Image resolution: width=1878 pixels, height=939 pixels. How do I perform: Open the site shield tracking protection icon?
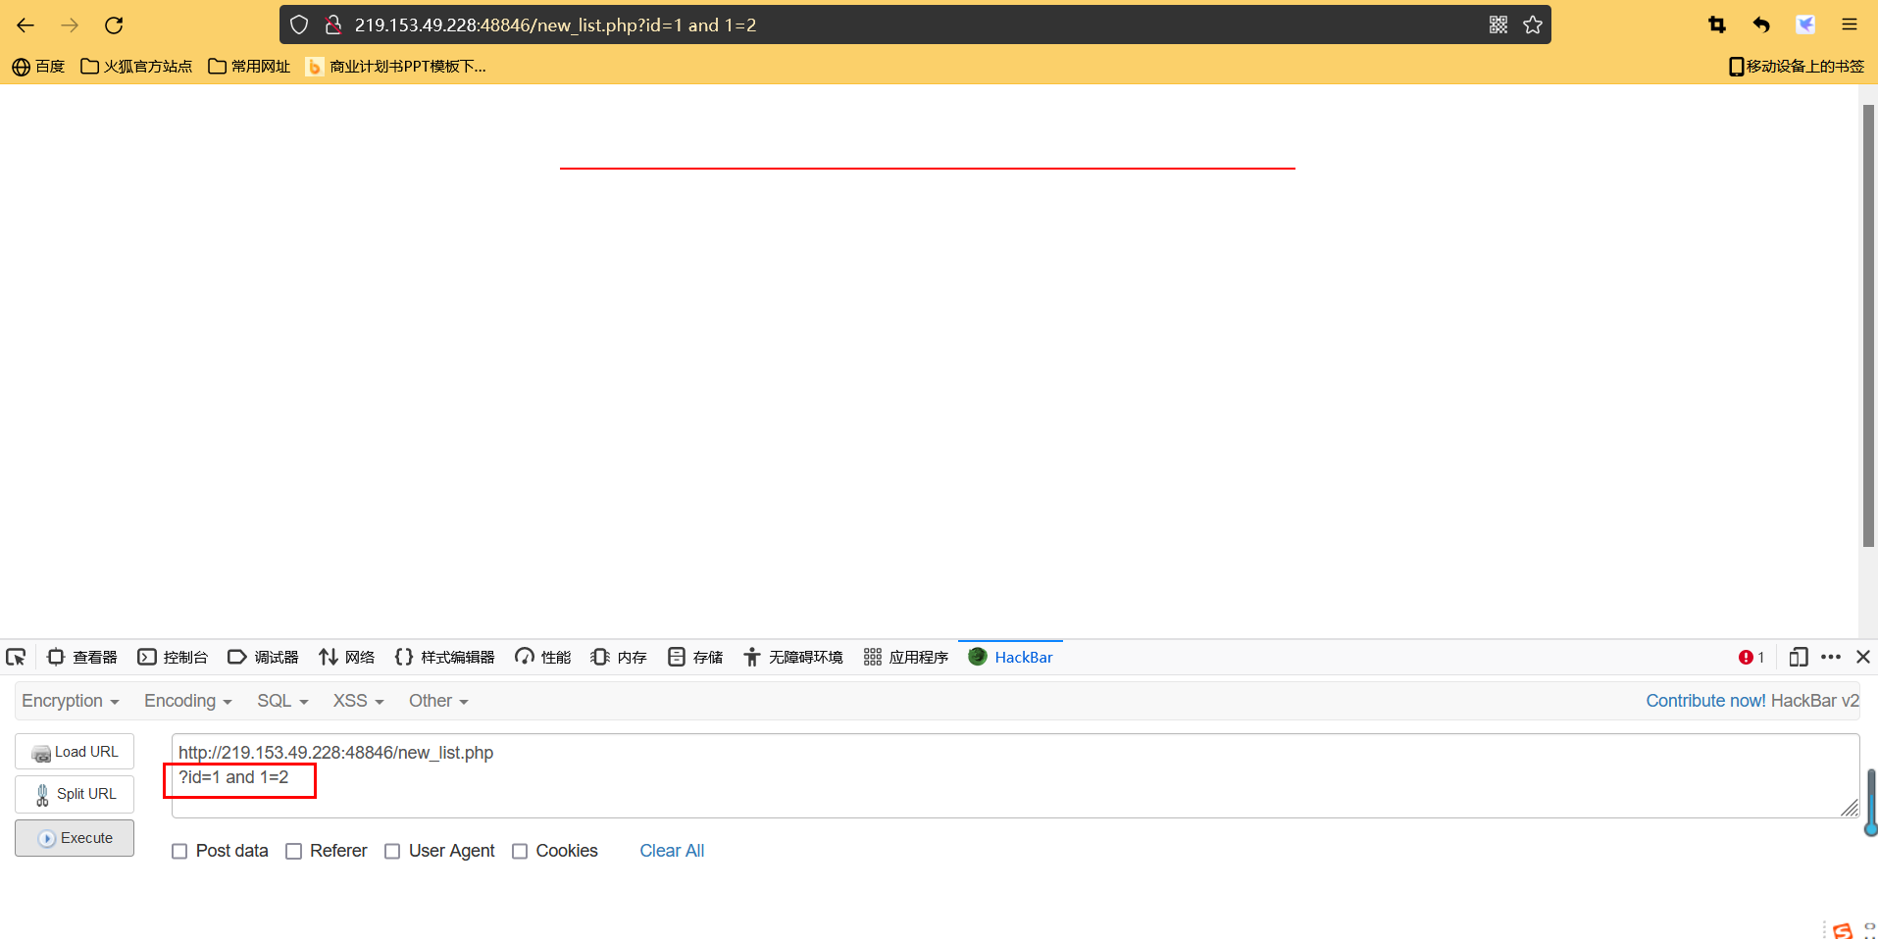click(299, 25)
